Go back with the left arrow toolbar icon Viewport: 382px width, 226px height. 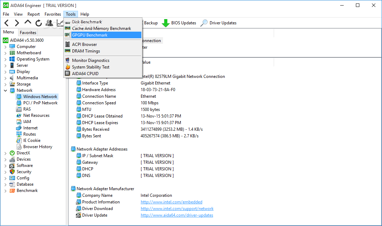click(7, 23)
